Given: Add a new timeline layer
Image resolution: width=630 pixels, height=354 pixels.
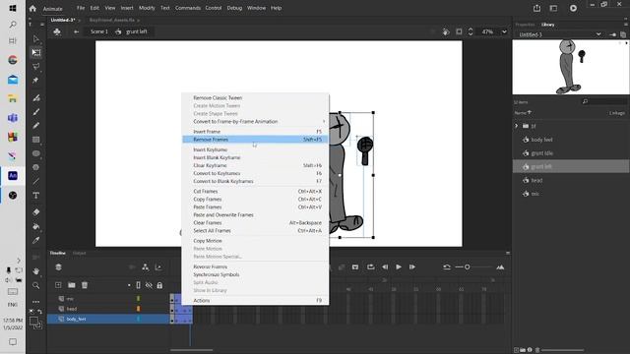Looking at the screenshot, I should (x=58, y=285).
